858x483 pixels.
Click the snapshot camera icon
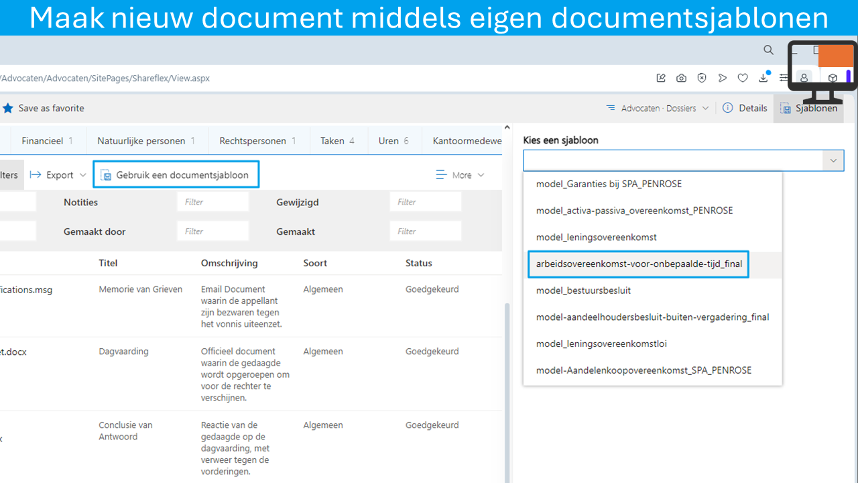tap(681, 78)
